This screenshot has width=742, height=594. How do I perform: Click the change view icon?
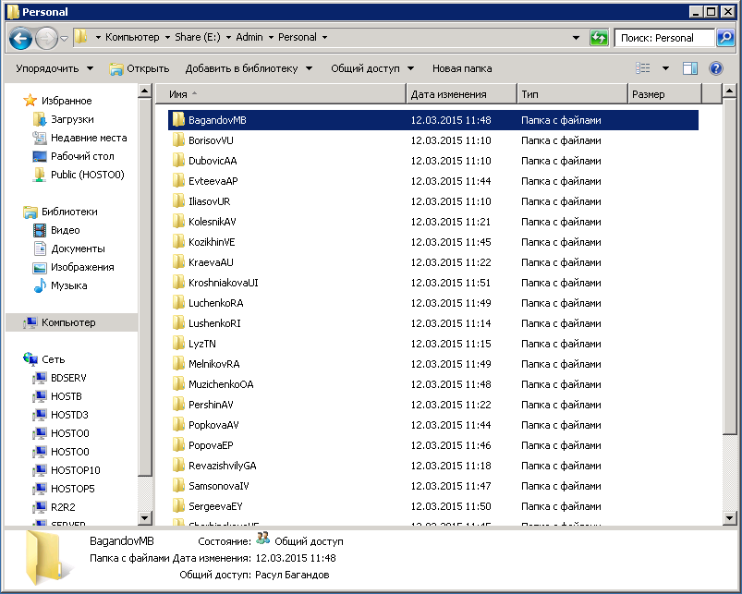pos(642,68)
